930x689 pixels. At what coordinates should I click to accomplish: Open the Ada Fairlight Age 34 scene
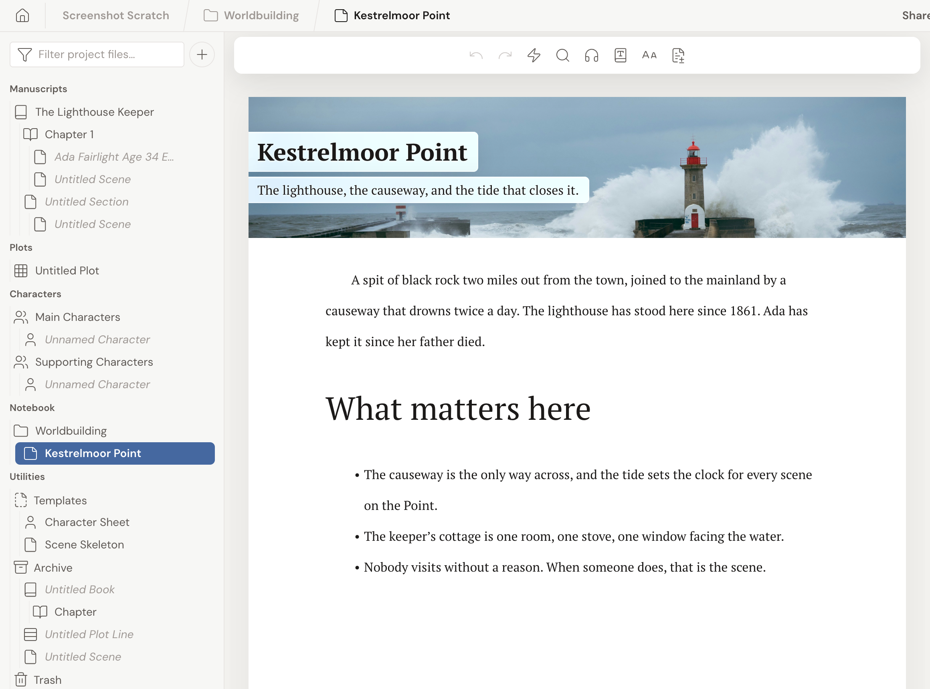pos(114,157)
